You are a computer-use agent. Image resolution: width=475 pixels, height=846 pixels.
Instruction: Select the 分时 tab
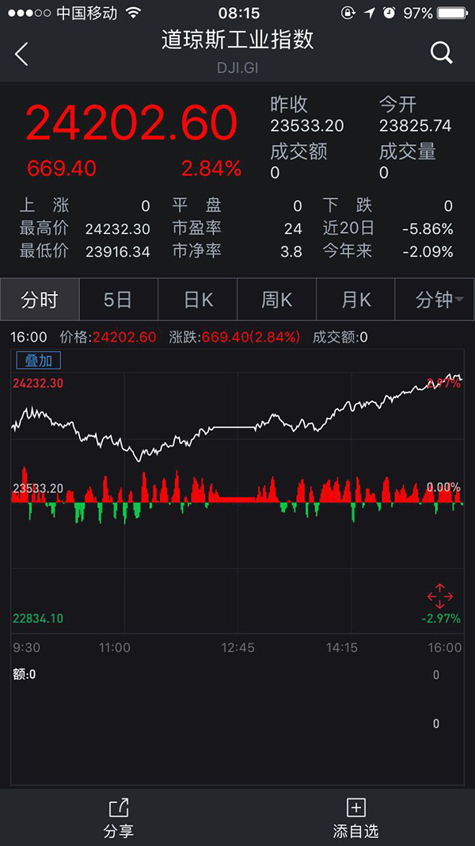(40, 300)
